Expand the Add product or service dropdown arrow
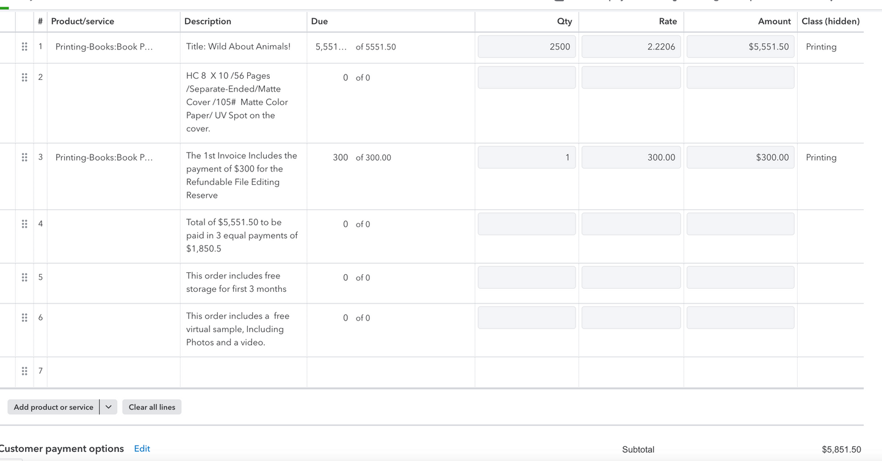Screen dimensions: 882x461 109,407
